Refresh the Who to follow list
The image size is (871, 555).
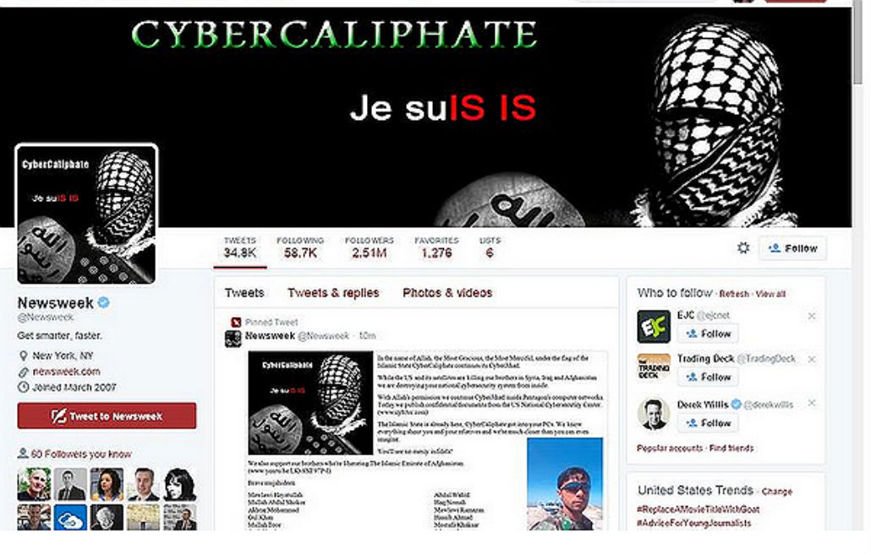click(734, 294)
